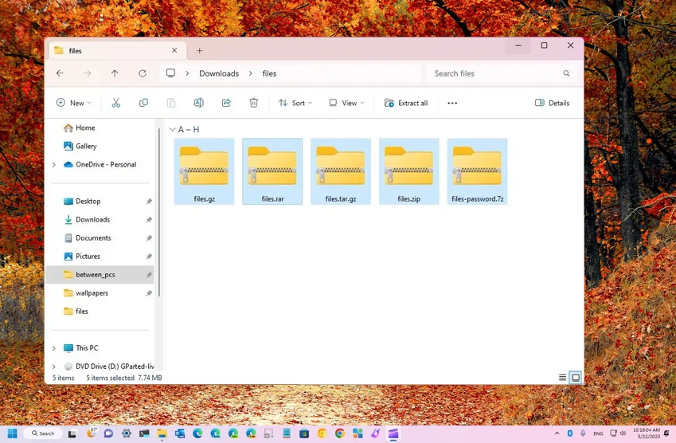
Task: Click the Copy icon in toolbar
Action: point(143,103)
